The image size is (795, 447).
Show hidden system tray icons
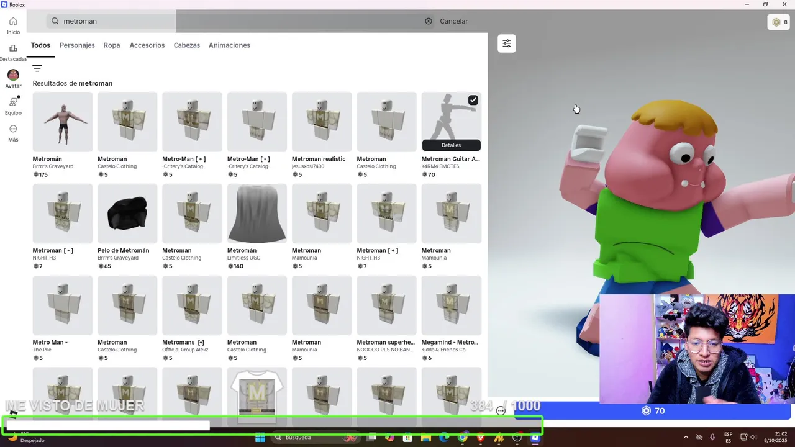click(686, 437)
